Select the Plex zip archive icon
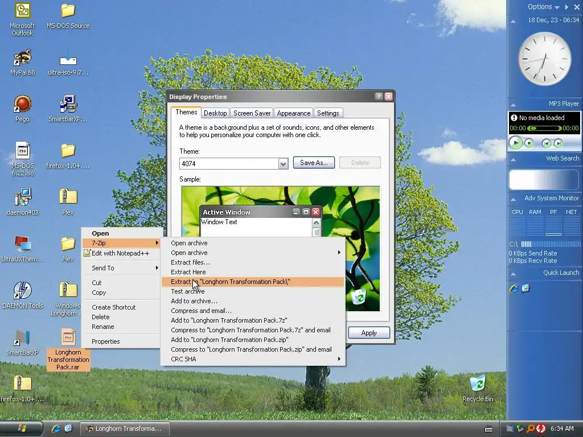The image size is (583, 437). pyautogui.click(x=68, y=196)
